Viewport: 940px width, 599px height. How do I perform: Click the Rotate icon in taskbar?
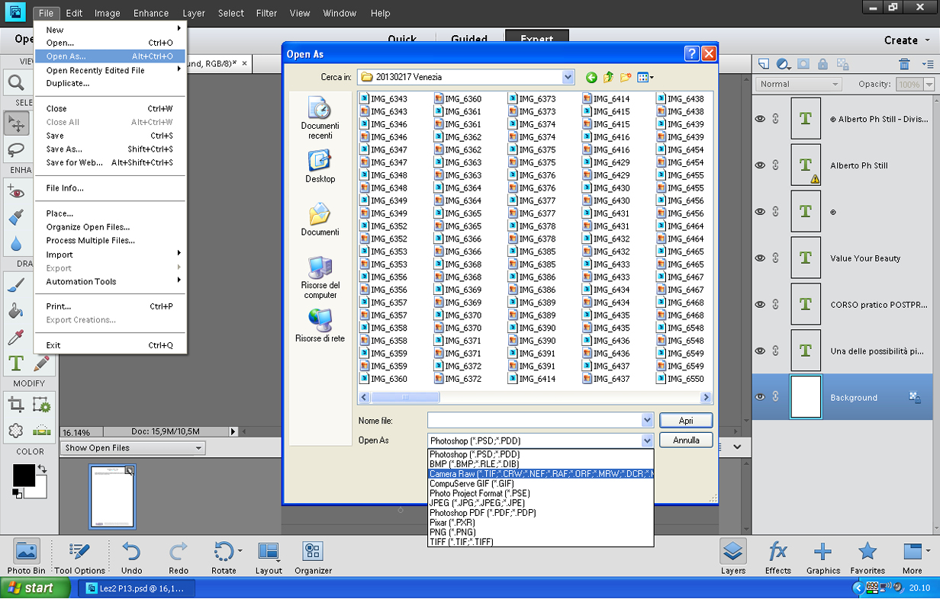[224, 558]
